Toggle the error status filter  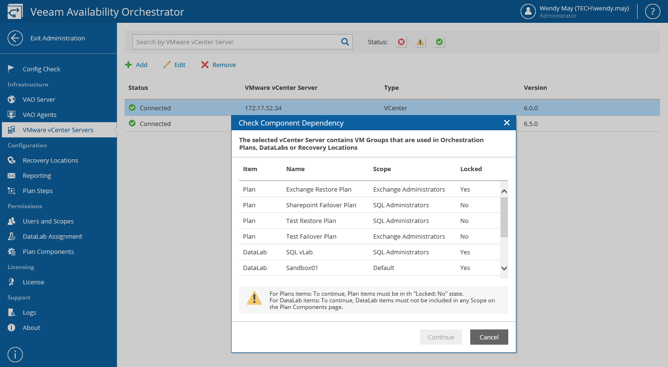point(401,42)
